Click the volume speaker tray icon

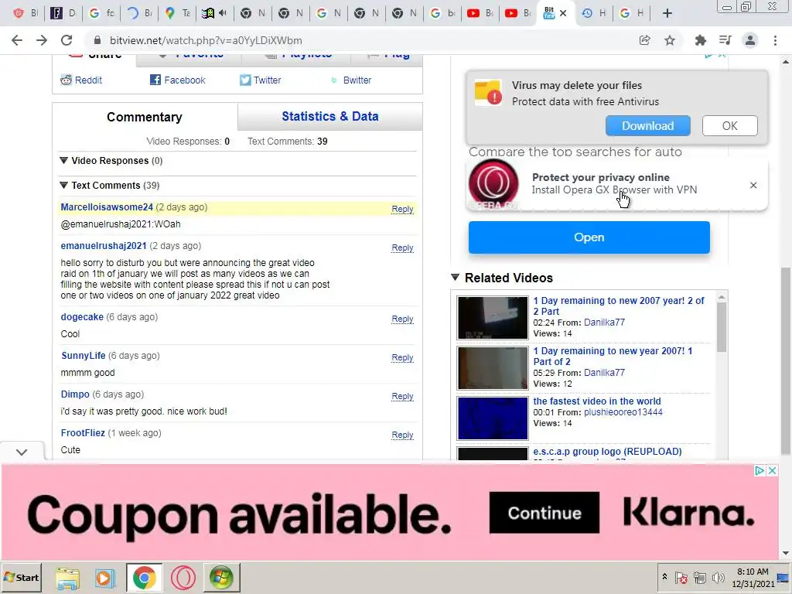point(717,578)
